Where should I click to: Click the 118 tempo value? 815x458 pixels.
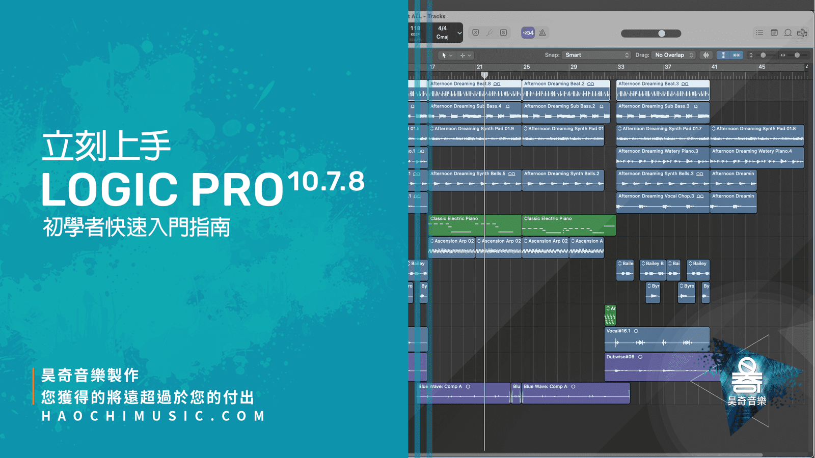click(416, 28)
